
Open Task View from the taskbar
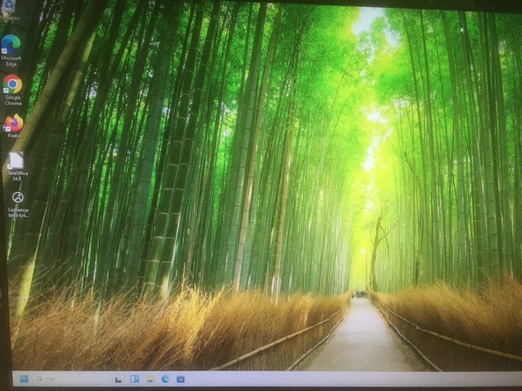click(118, 379)
